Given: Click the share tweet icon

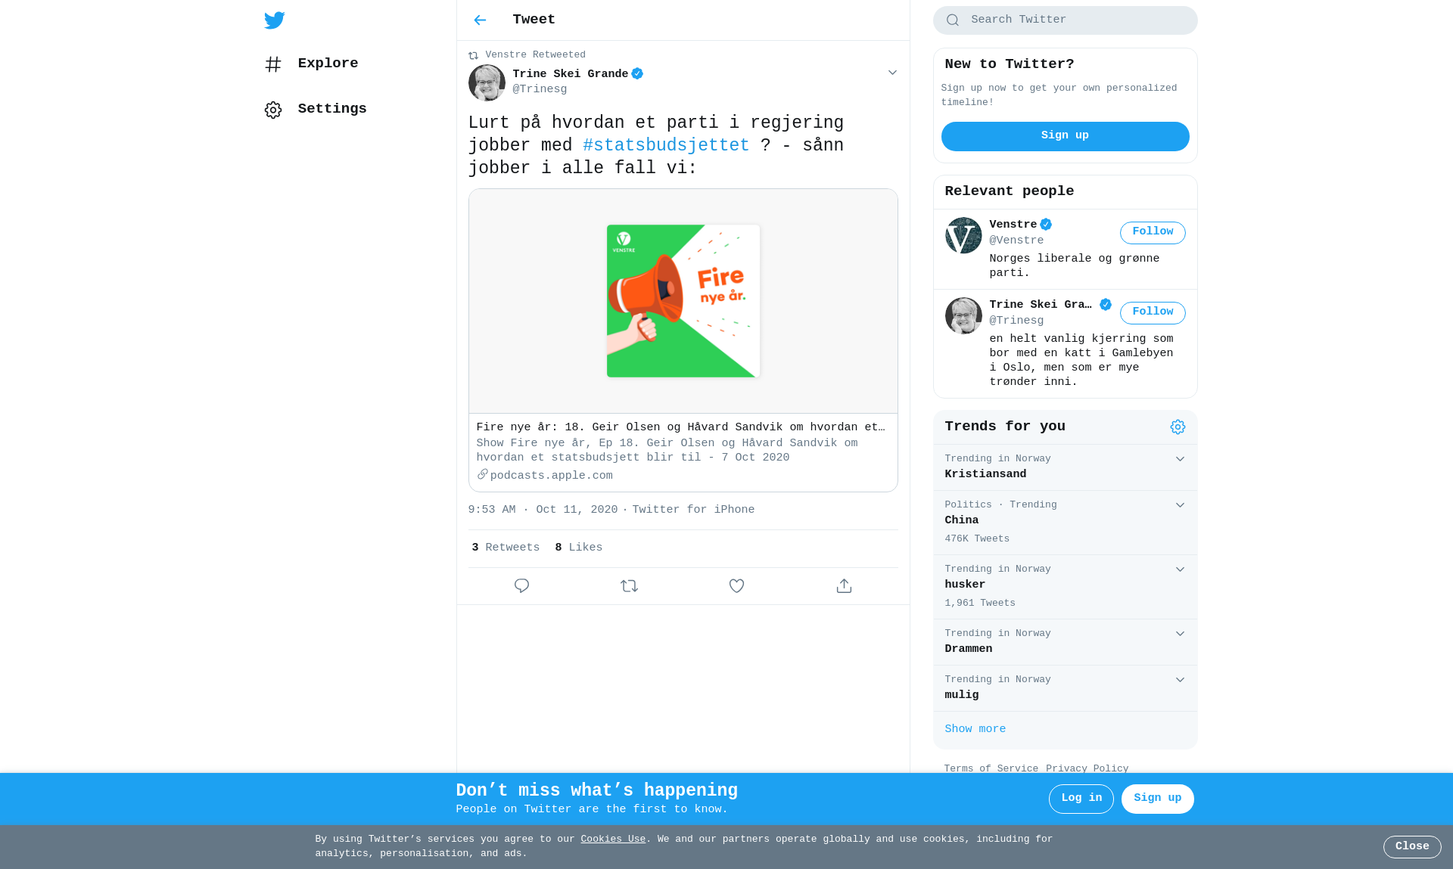Looking at the screenshot, I should tap(844, 586).
